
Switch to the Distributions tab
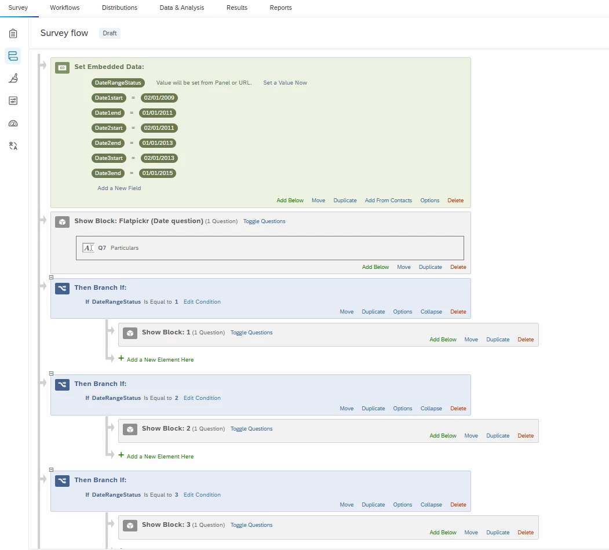click(119, 8)
